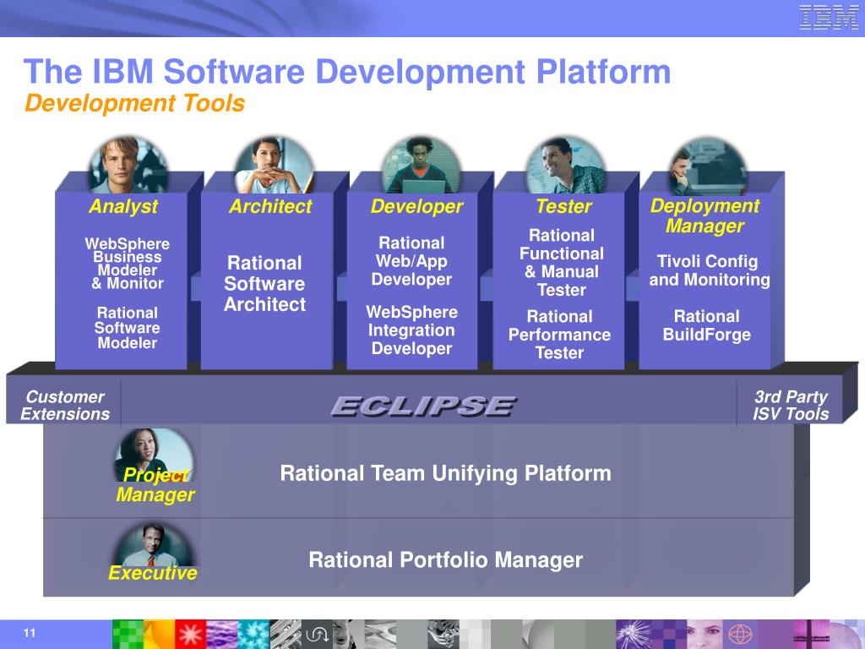Click the teal snowflake tile in footer
Image resolution: width=865 pixels, height=649 pixels.
tap(253, 634)
